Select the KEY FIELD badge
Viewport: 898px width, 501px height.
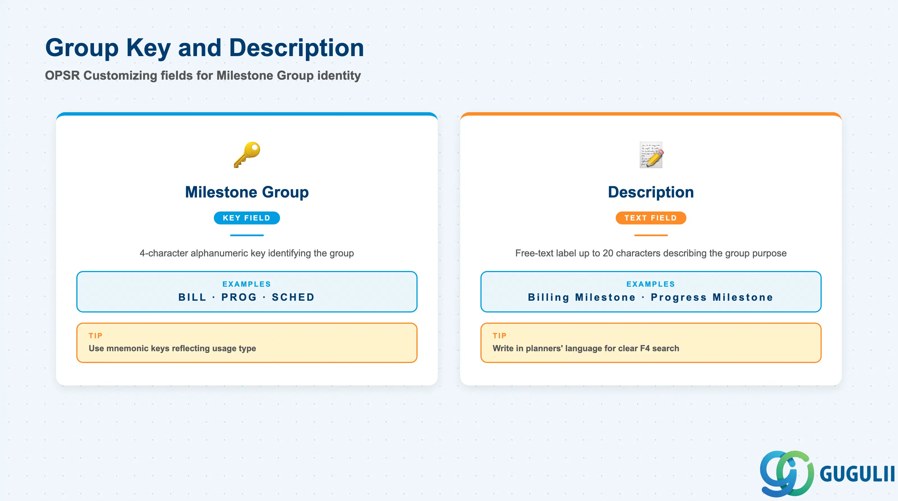click(247, 218)
